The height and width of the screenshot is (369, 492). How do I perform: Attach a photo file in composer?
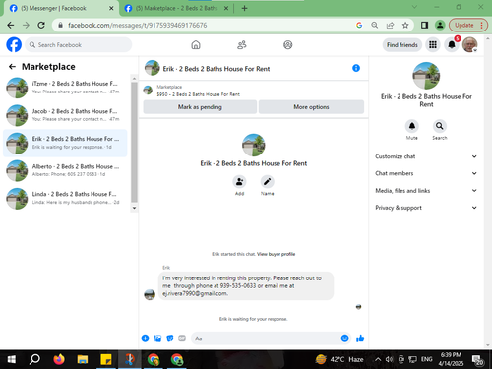pos(157,338)
